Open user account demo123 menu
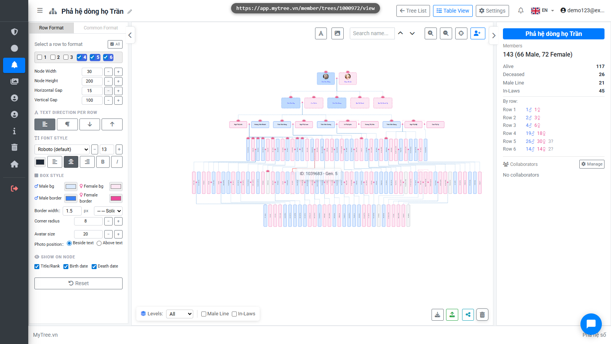Screen dimensions: 611x344 point(582,11)
